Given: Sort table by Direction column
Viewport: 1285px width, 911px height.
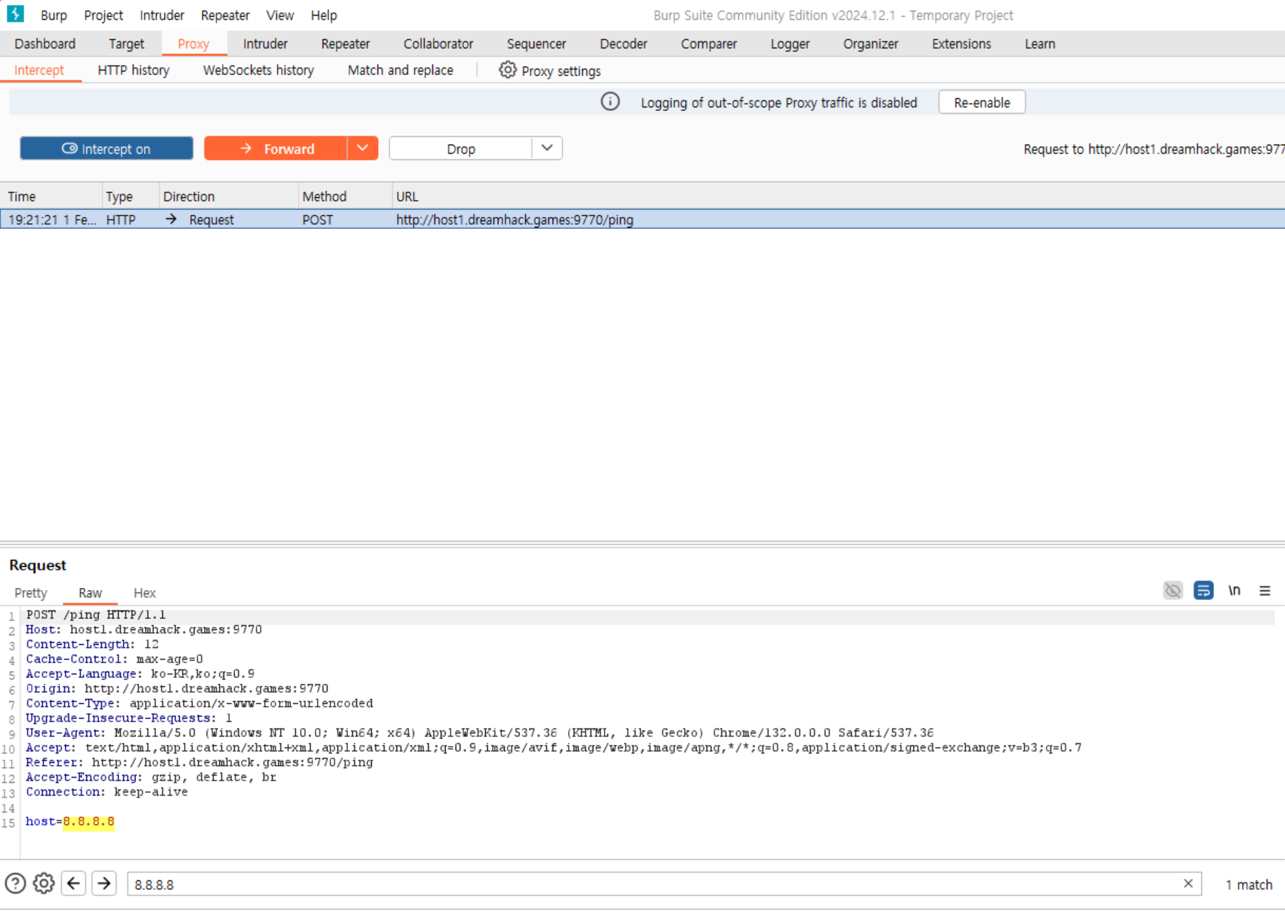Looking at the screenshot, I should coord(229,197).
